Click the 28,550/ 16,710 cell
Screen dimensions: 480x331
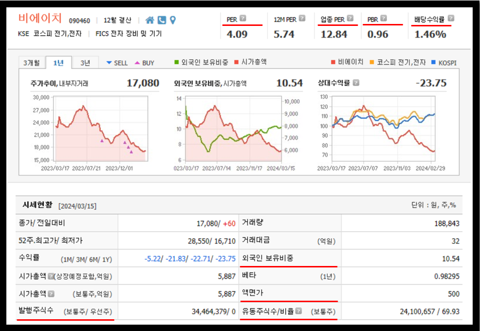[x=211, y=241]
